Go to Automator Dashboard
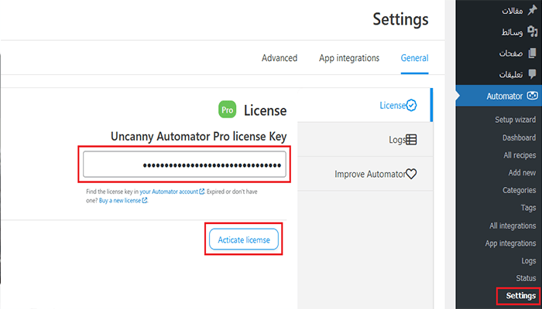542x309 pixels. click(520, 138)
